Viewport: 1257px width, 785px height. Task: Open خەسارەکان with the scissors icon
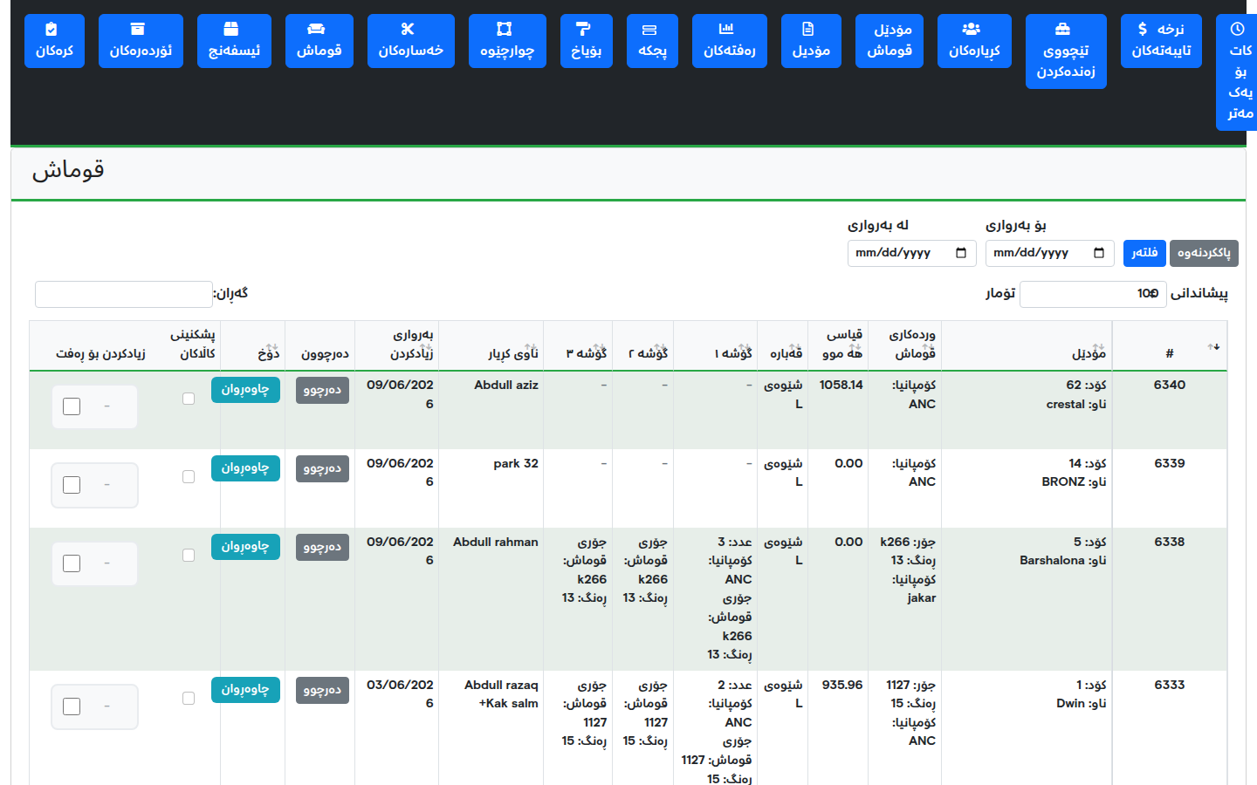[x=411, y=41]
